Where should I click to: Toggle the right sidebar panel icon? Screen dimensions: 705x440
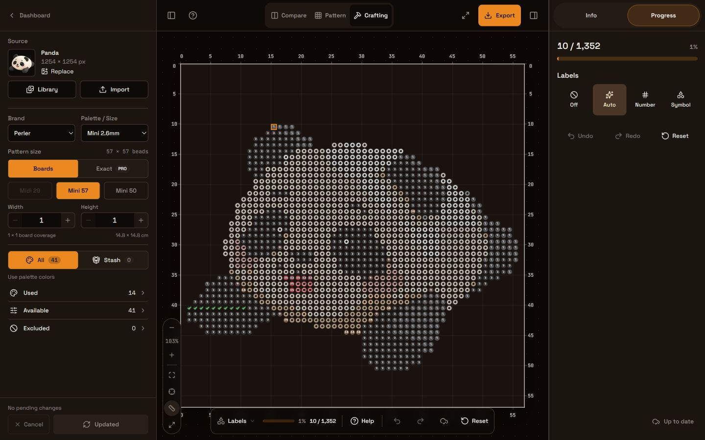[534, 16]
